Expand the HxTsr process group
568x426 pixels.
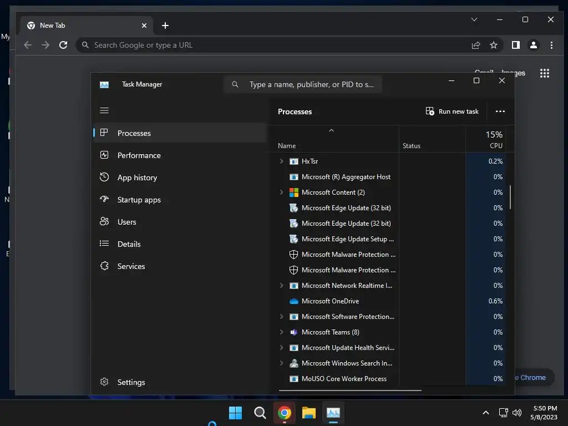click(281, 161)
